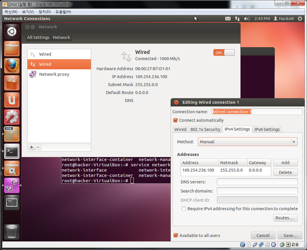The height and width of the screenshot is (250, 307).
Task: Delete the selected address entry
Action: coord(285,172)
